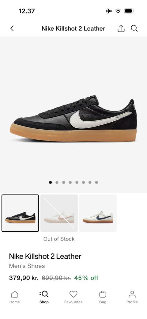Select the navy-swoosh sail colourway

pyautogui.click(x=98, y=213)
